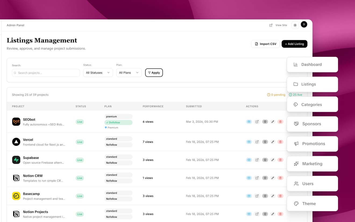The height and width of the screenshot is (222, 355).
Task: Toggle light/dark mode with sun icon
Action: click(x=295, y=25)
